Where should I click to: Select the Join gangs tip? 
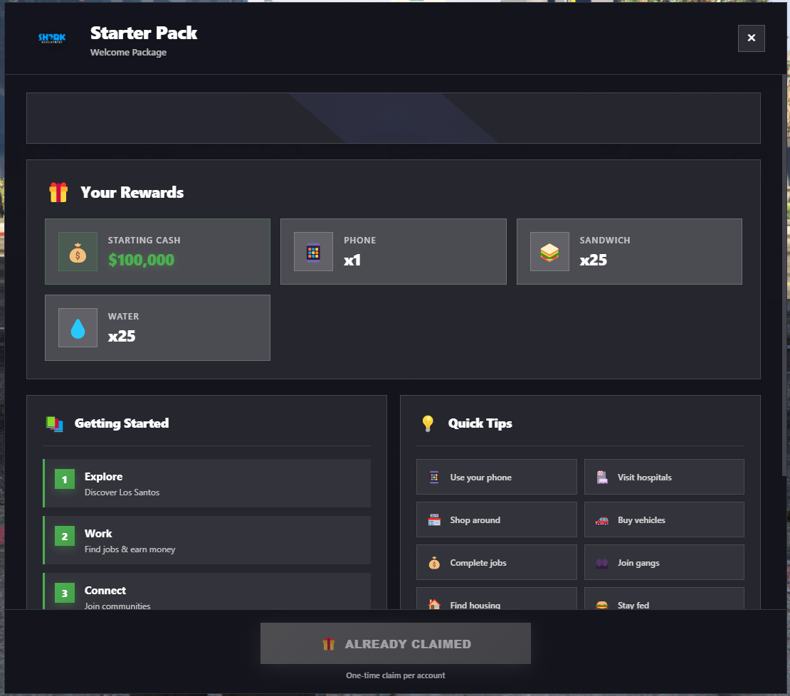tap(663, 562)
